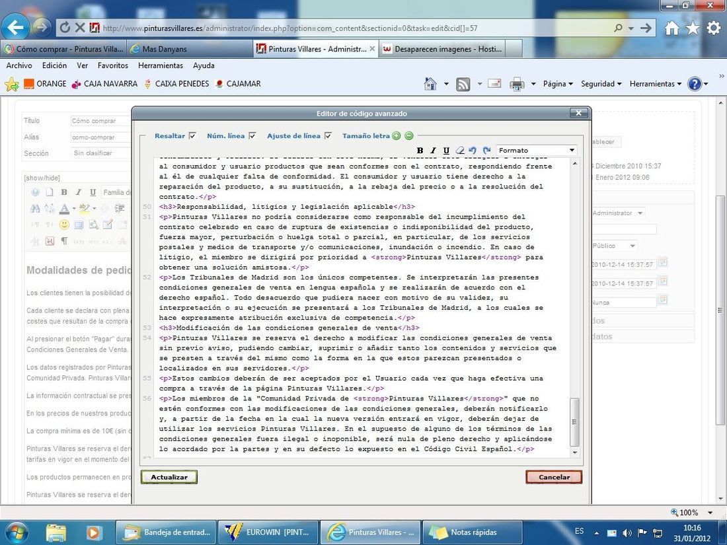Open the Página dropdown menu
Image resolution: width=727 pixels, height=545 pixels.
coord(558,84)
